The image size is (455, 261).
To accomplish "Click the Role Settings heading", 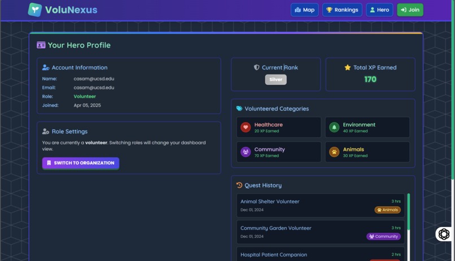I will click(69, 131).
